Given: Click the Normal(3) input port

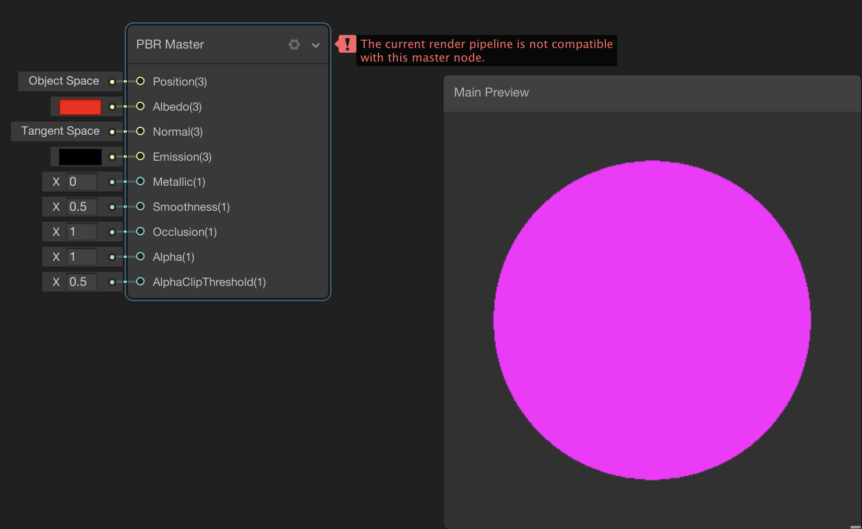Looking at the screenshot, I should coord(140,131).
